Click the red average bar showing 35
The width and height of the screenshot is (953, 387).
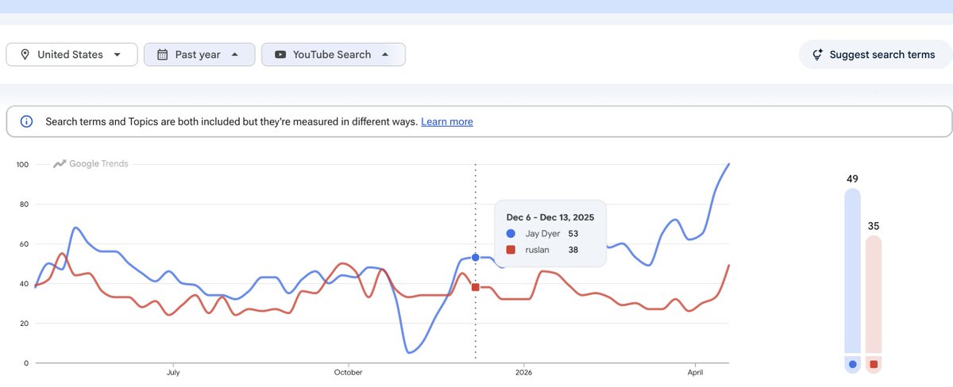[x=874, y=294]
